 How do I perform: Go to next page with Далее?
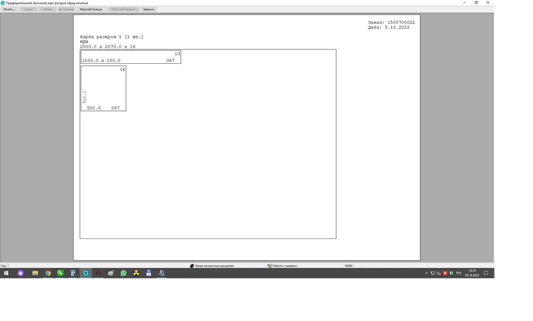pyautogui.click(x=29, y=9)
